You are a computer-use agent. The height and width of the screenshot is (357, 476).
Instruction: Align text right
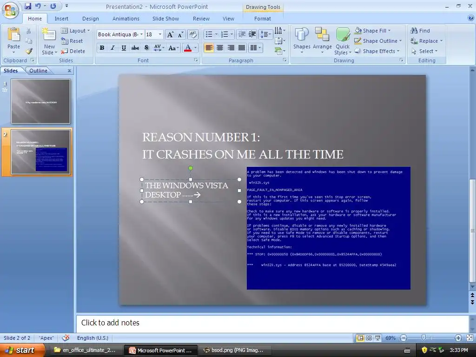[x=231, y=48]
